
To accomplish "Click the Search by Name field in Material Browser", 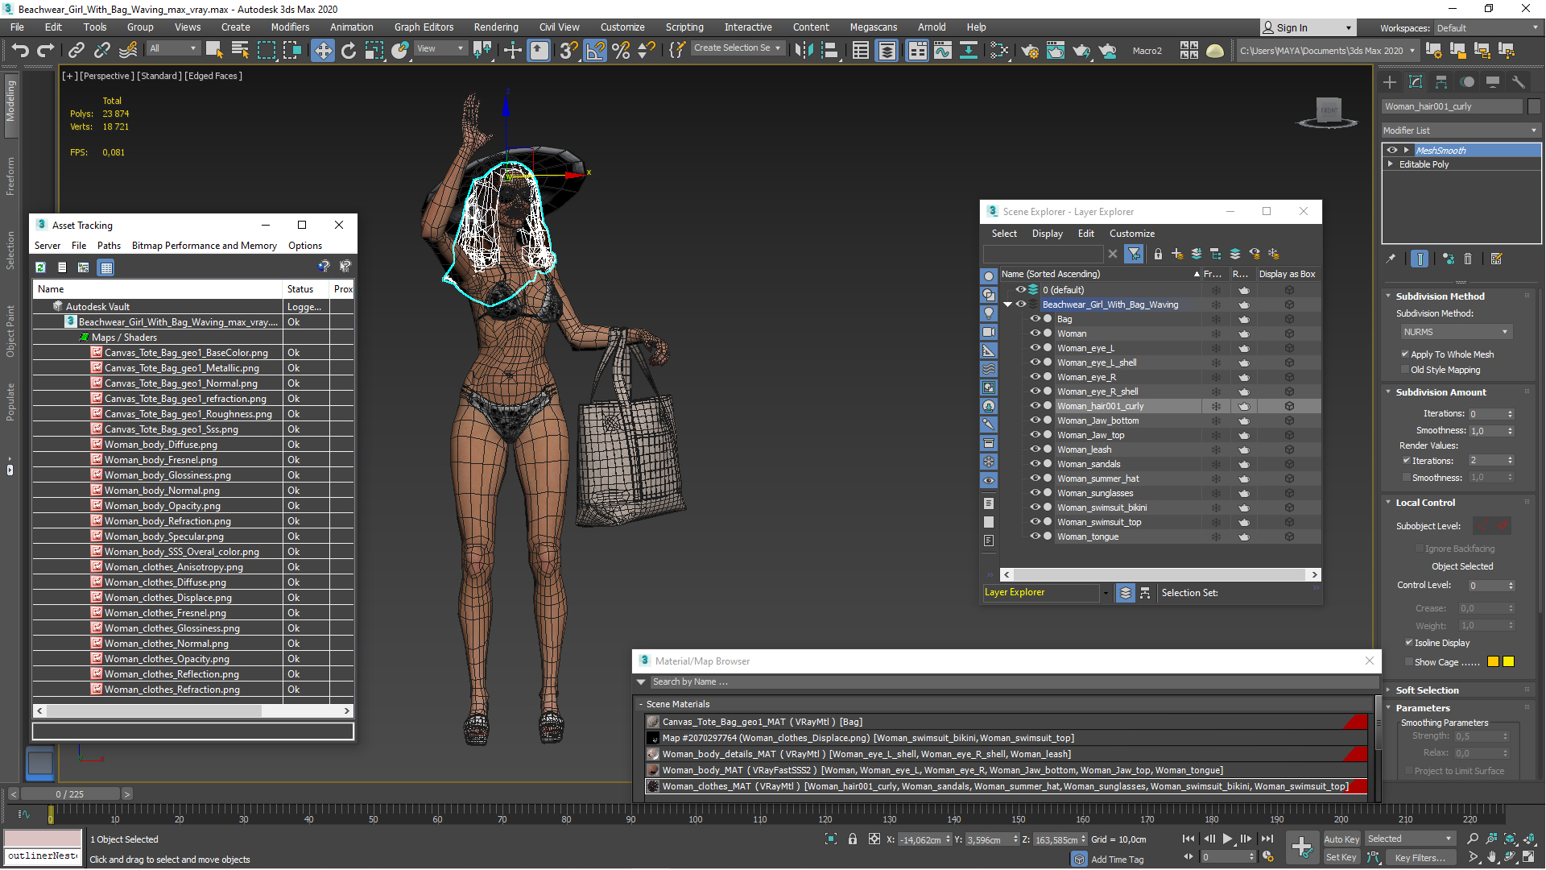I will point(1015,682).
